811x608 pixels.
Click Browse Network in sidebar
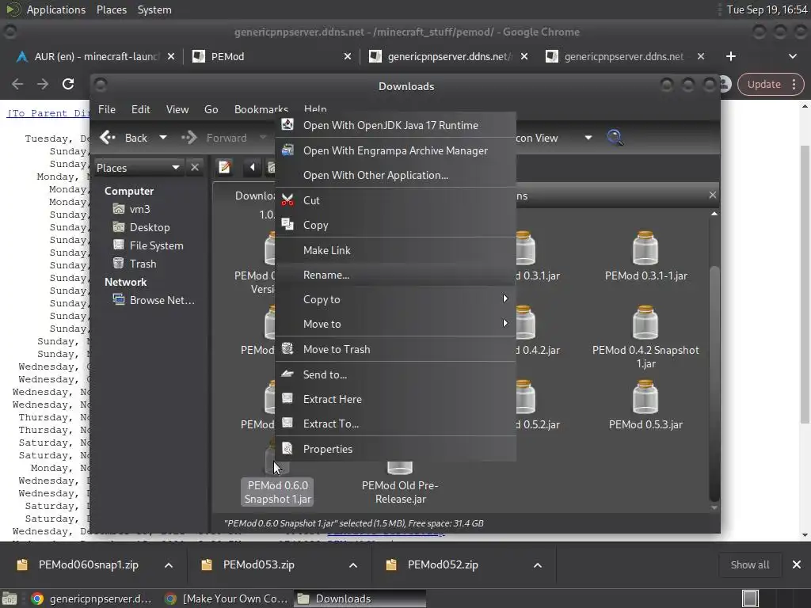(154, 300)
